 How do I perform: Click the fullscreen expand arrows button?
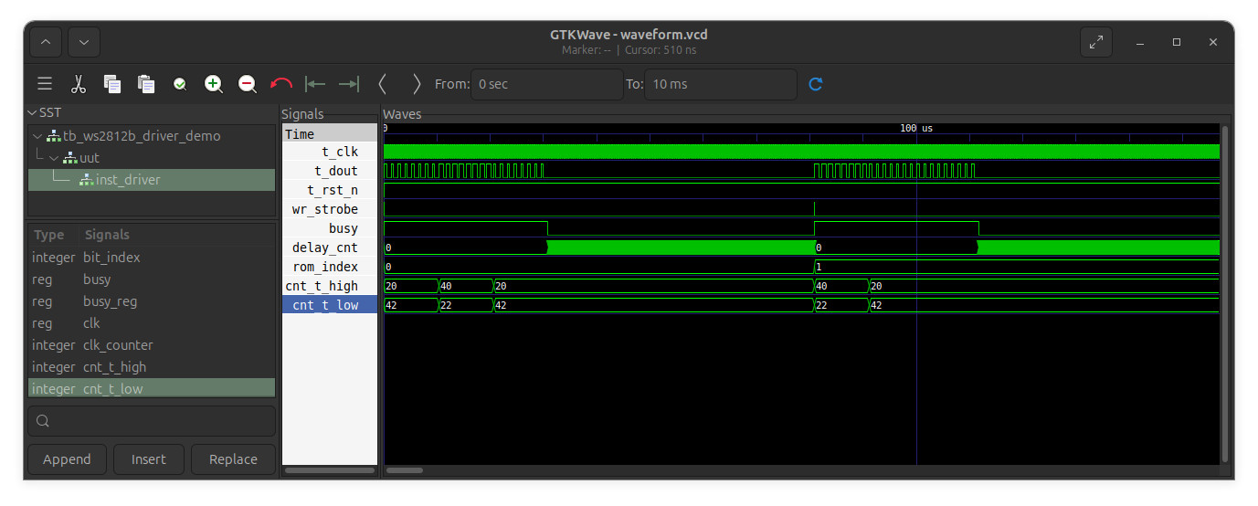tap(1096, 42)
